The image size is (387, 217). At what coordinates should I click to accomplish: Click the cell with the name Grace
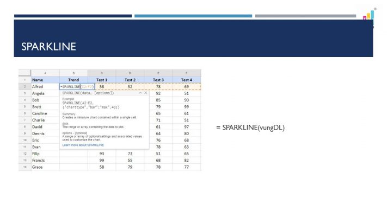pos(45,167)
